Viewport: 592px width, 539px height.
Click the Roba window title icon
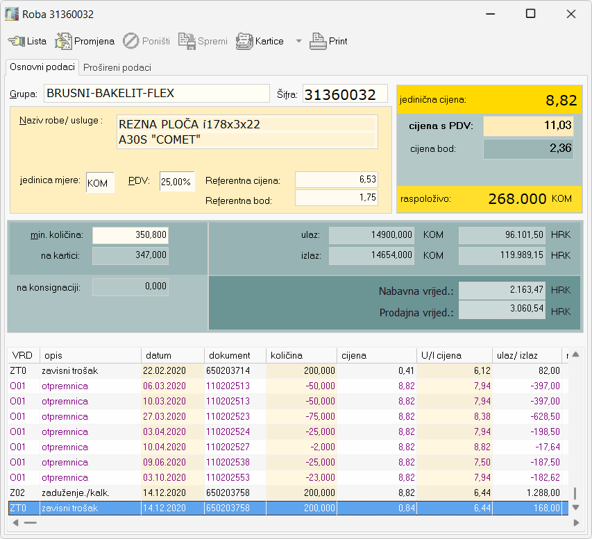pos(12,14)
